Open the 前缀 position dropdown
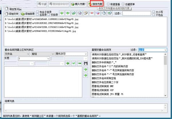Image resolution: width=172 pixels, height=119 pixels. coord(43,54)
